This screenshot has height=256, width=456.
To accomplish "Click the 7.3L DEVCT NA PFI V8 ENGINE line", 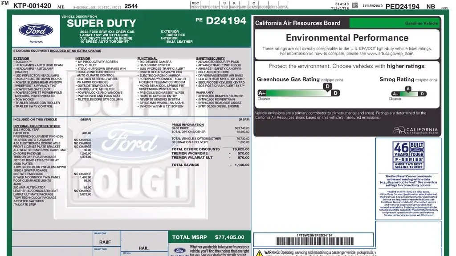I will 106,38.
